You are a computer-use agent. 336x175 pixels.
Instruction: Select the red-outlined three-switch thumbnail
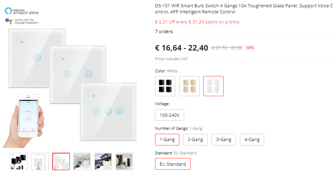[x=61, y=161]
